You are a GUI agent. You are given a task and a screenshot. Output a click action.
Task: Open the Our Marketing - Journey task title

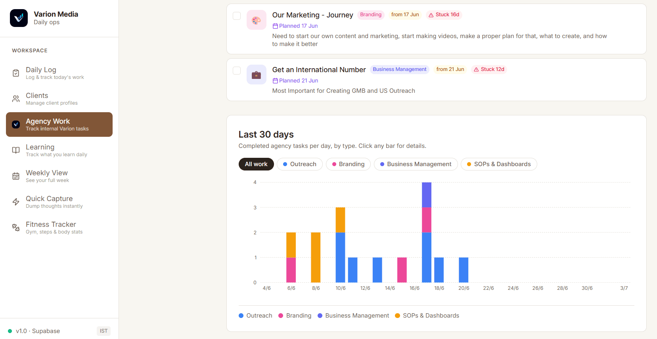coord(312,15)
